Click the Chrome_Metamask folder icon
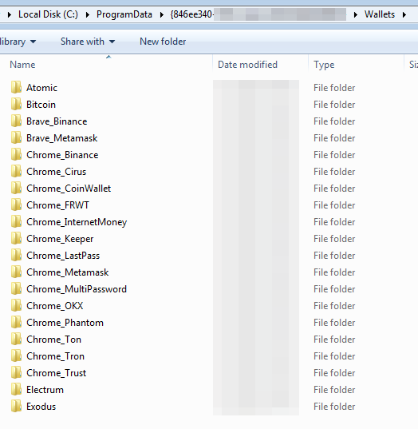 16,272
